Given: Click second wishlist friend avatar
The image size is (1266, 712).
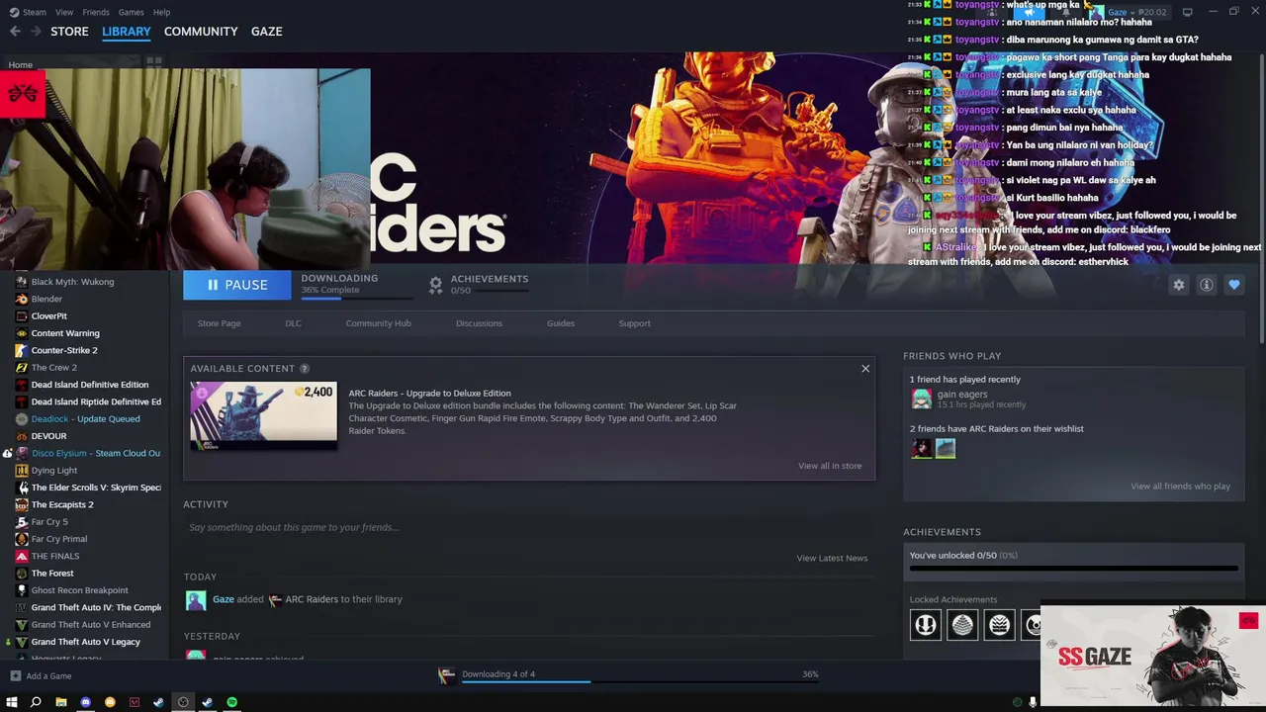Looking at the screenshot, I should point(946,448).
